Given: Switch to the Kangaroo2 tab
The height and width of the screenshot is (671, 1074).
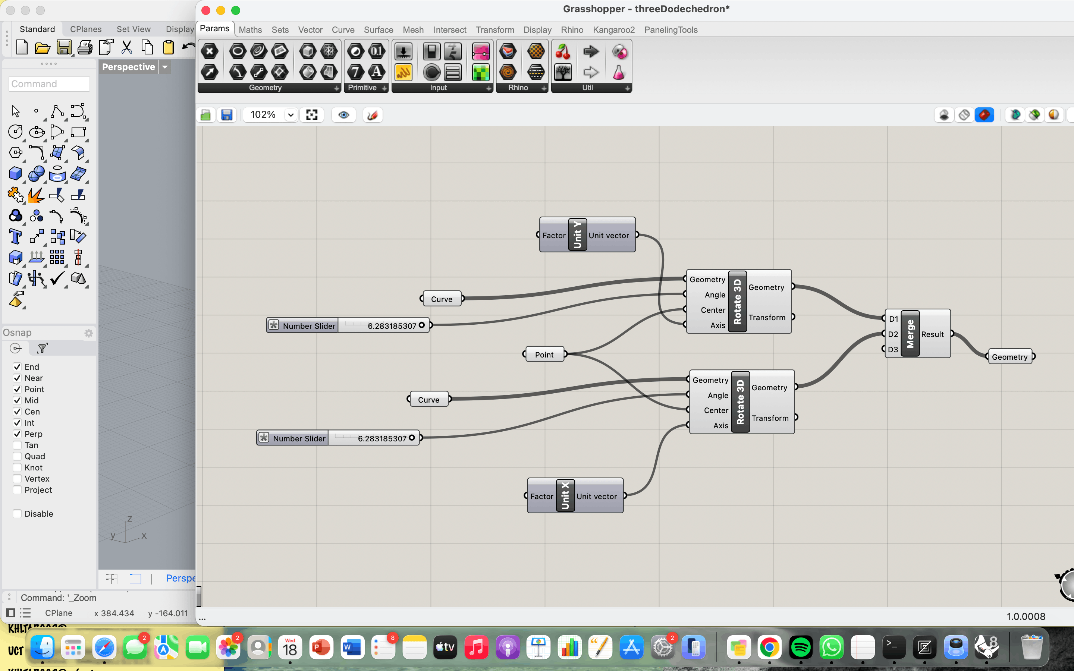Looking at the screenshot, I should click(x=613, y=30).
